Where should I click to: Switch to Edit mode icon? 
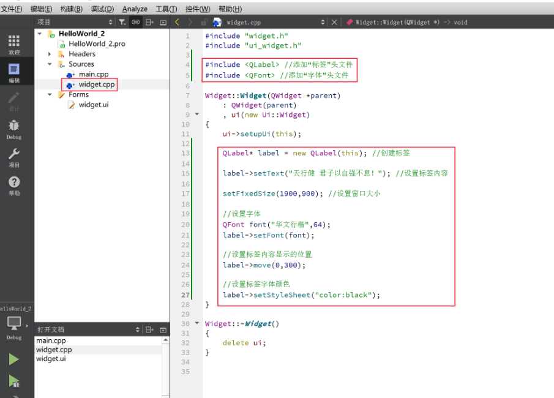coord(14,73)
